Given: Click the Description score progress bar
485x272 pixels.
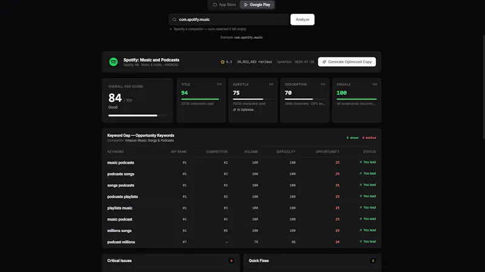Looking at the screenshot, I should point(305,99).
